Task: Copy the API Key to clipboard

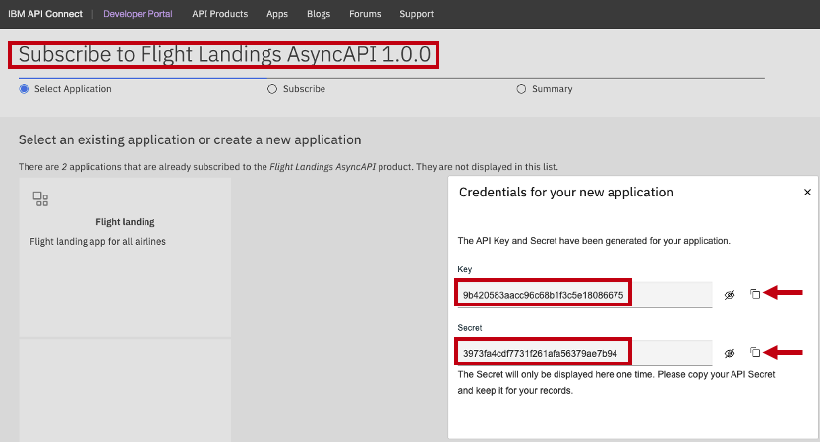Action: 755,294
